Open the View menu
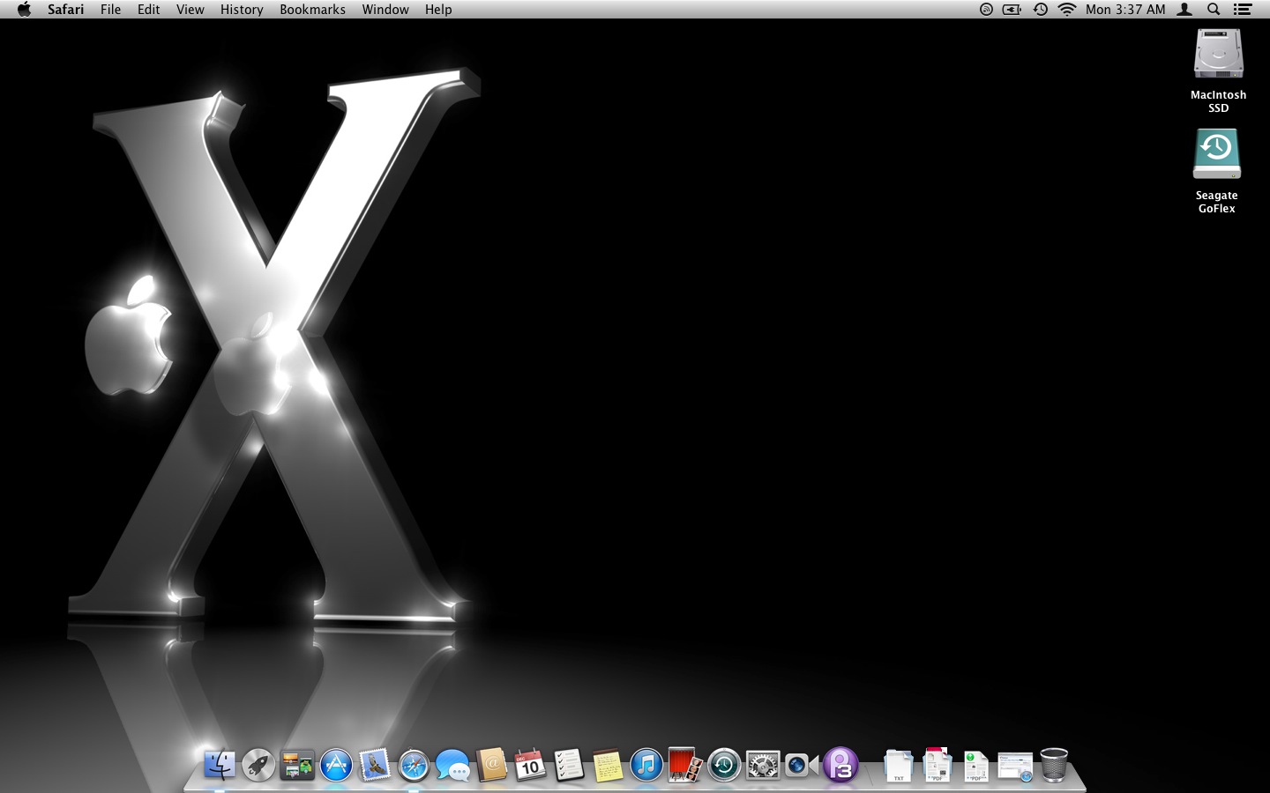The width and height of the screenshot is (1270, 793). (190, 10)
